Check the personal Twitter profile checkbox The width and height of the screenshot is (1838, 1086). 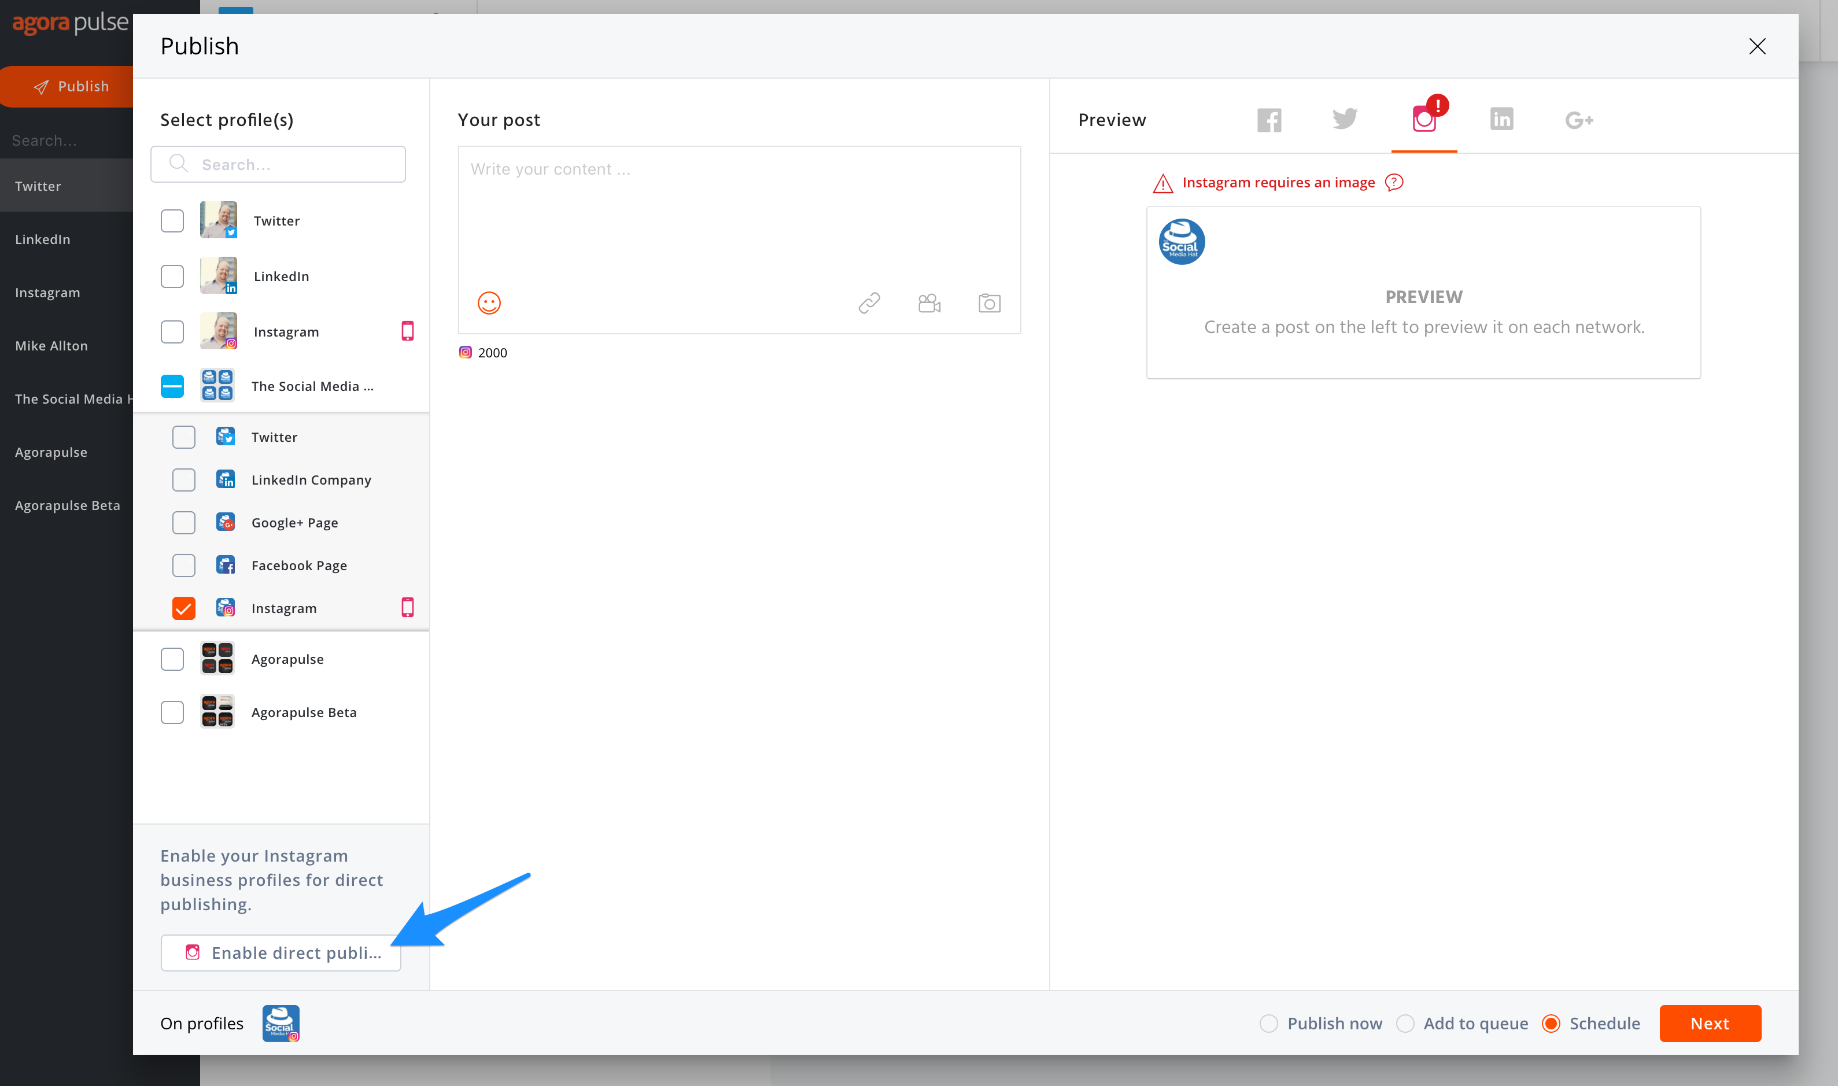coord(172,220)
